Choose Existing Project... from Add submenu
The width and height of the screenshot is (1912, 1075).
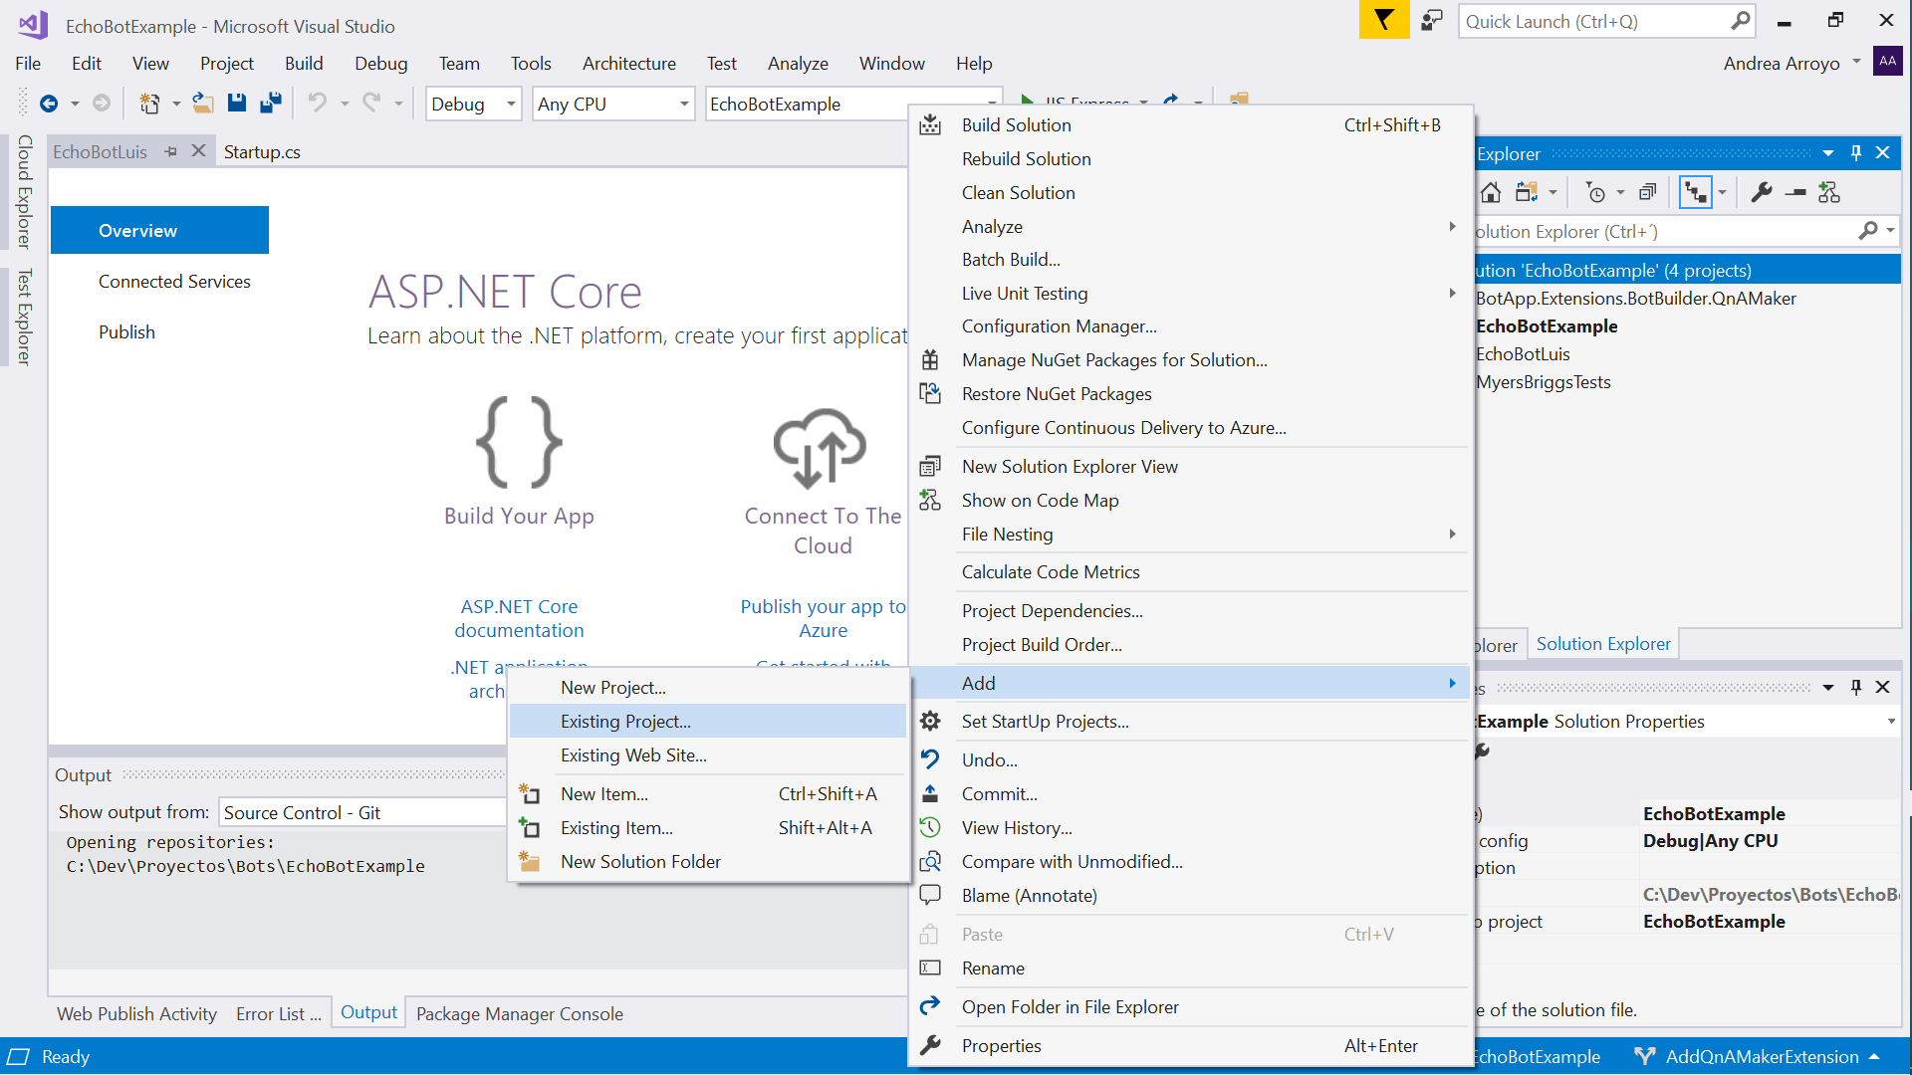pos(708,722)
